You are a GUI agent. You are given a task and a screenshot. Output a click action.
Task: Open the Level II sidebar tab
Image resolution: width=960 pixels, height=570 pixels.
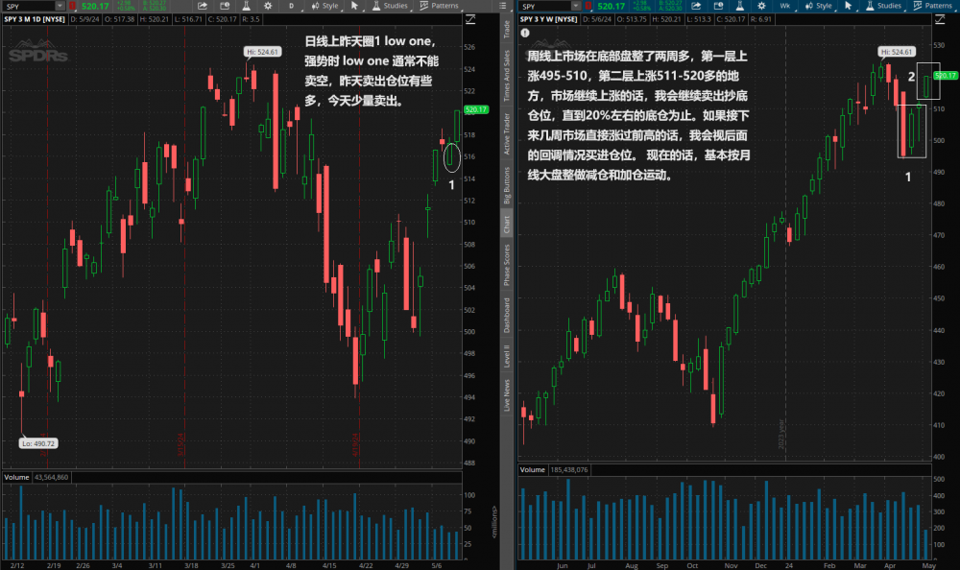(x=506, y=356)
